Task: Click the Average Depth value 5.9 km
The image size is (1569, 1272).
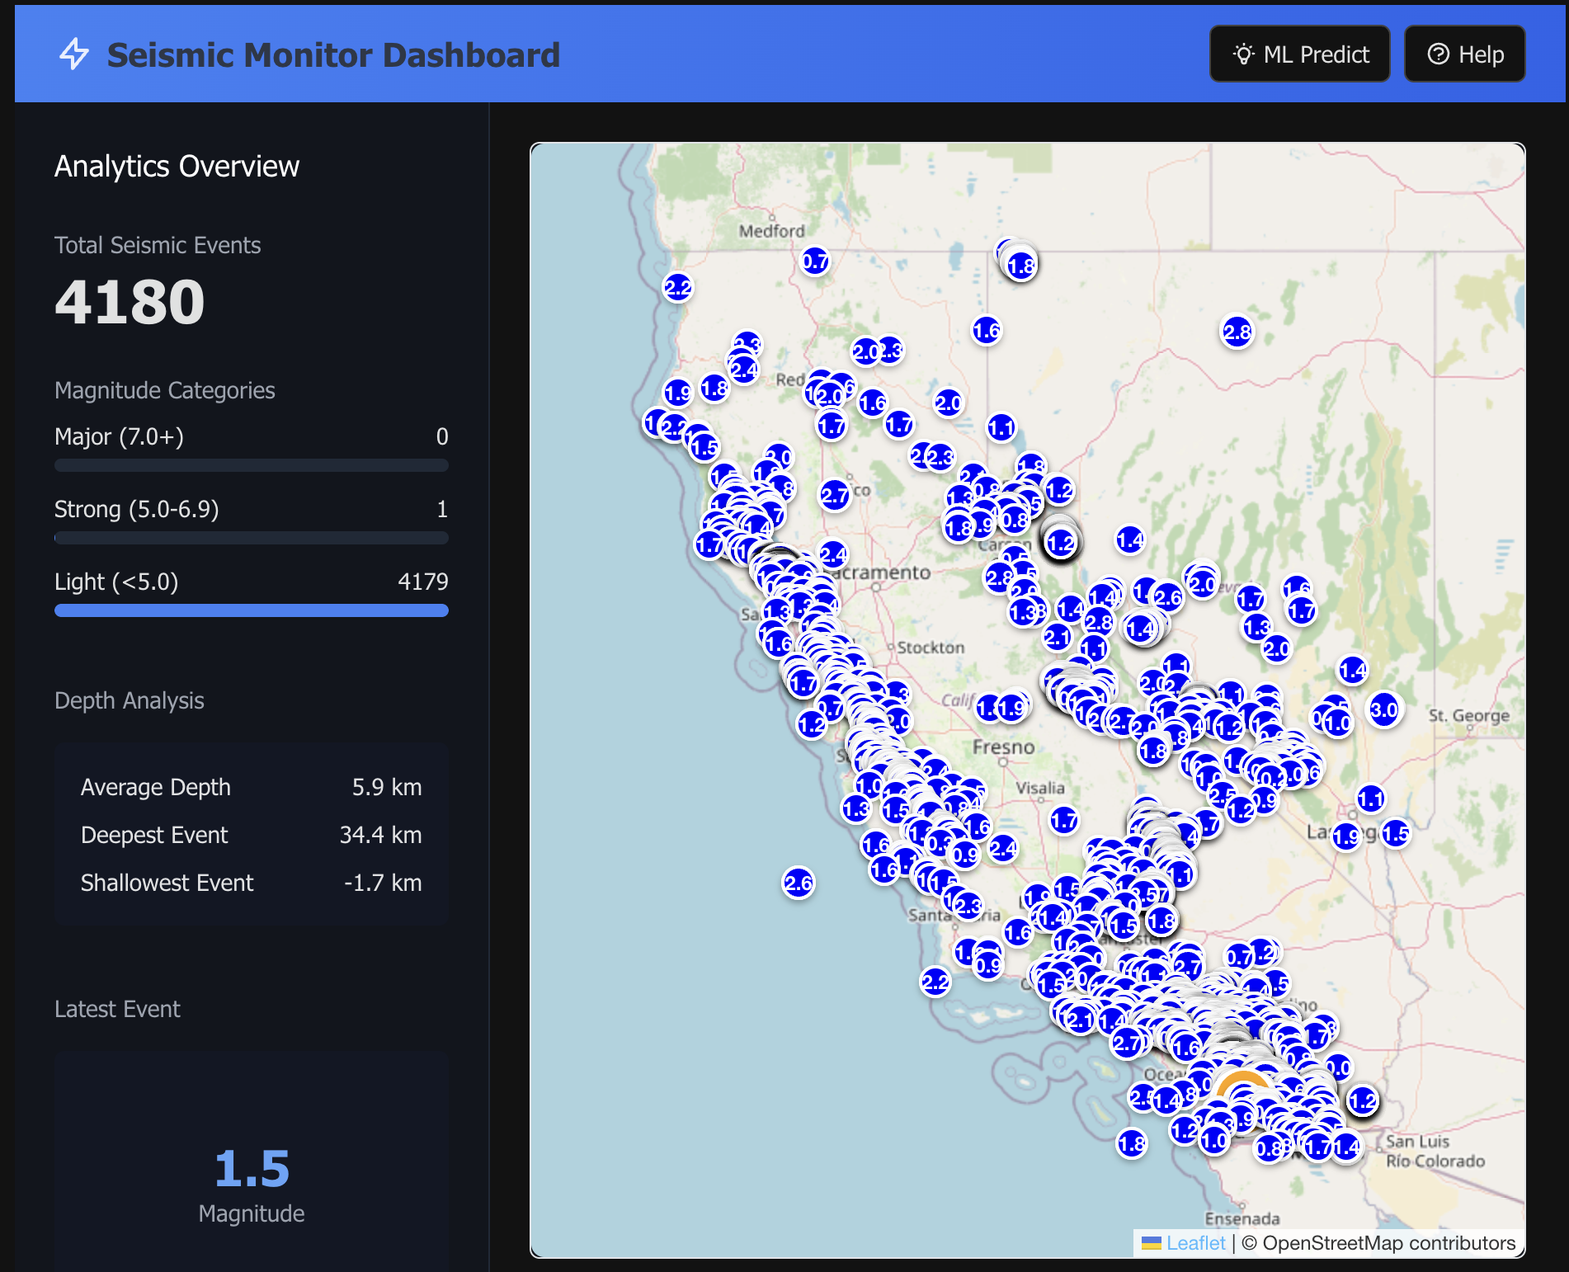Action: (x=387, y=787)
